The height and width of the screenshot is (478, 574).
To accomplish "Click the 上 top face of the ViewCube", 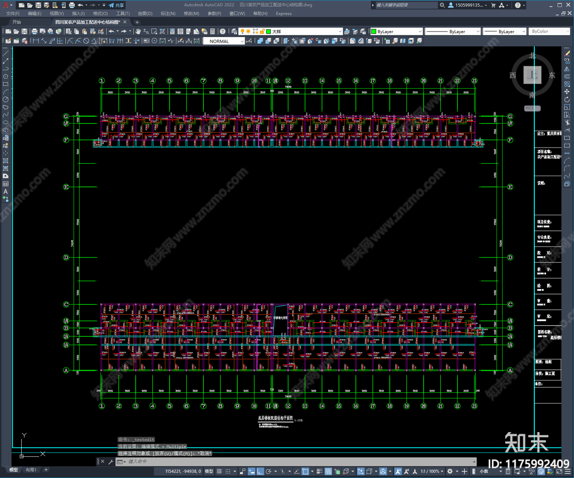I will (532, 75).
